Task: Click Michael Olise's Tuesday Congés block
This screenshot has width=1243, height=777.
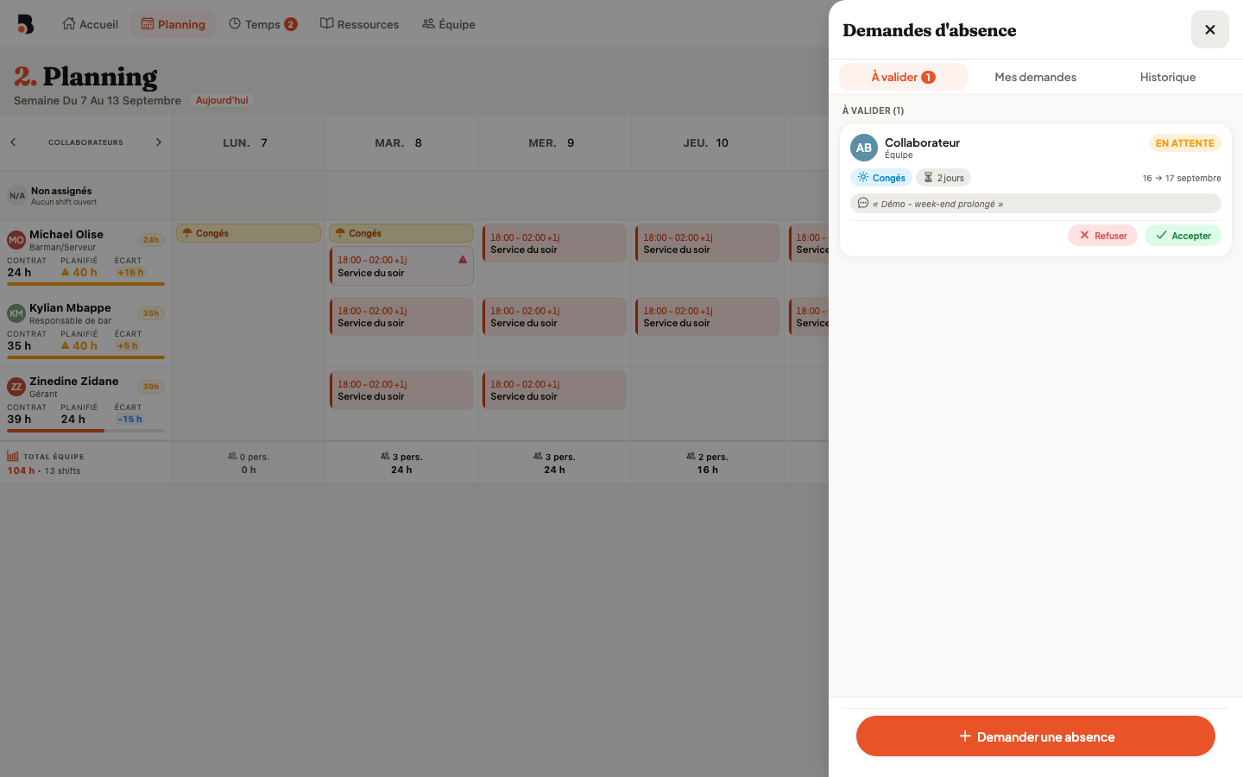Action: tap(401, 233)
